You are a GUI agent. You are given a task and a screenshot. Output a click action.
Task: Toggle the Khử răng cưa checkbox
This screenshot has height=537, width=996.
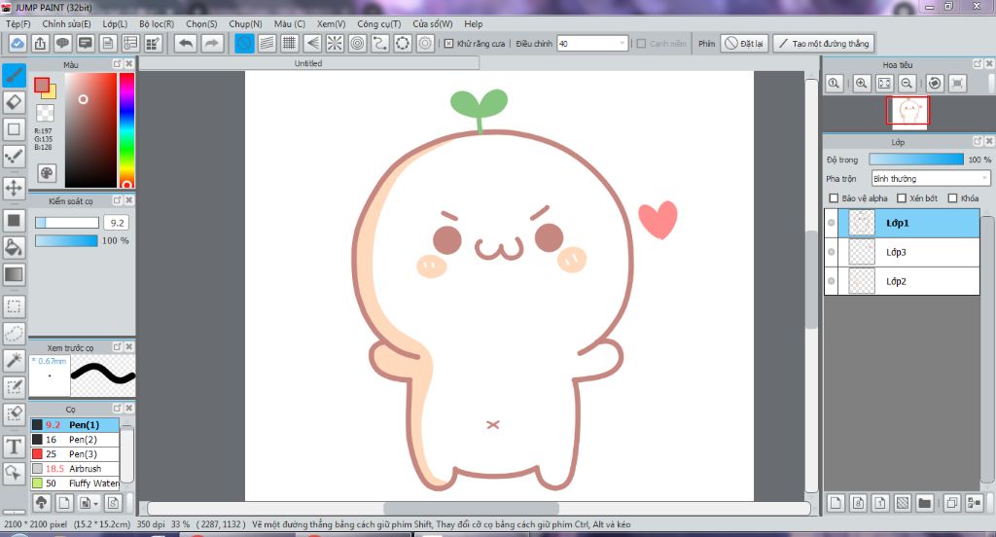tap(448, 43)
